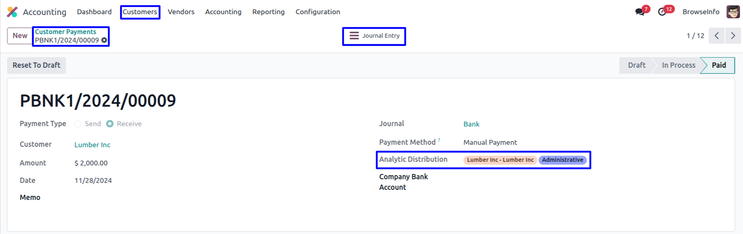743x234 pixels.
Task: Click the Reset To Draft button
Action: [x=37, y=65]
